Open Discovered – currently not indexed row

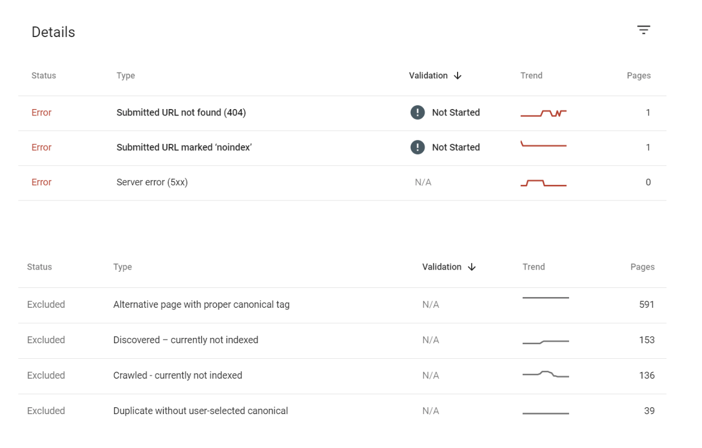[342, 341]
